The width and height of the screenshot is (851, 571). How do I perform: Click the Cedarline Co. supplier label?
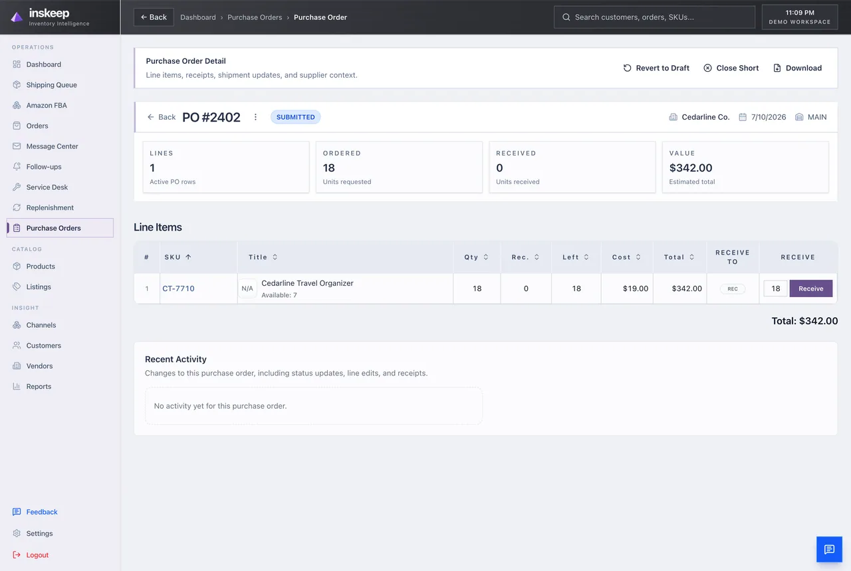[x=699, y=117]
